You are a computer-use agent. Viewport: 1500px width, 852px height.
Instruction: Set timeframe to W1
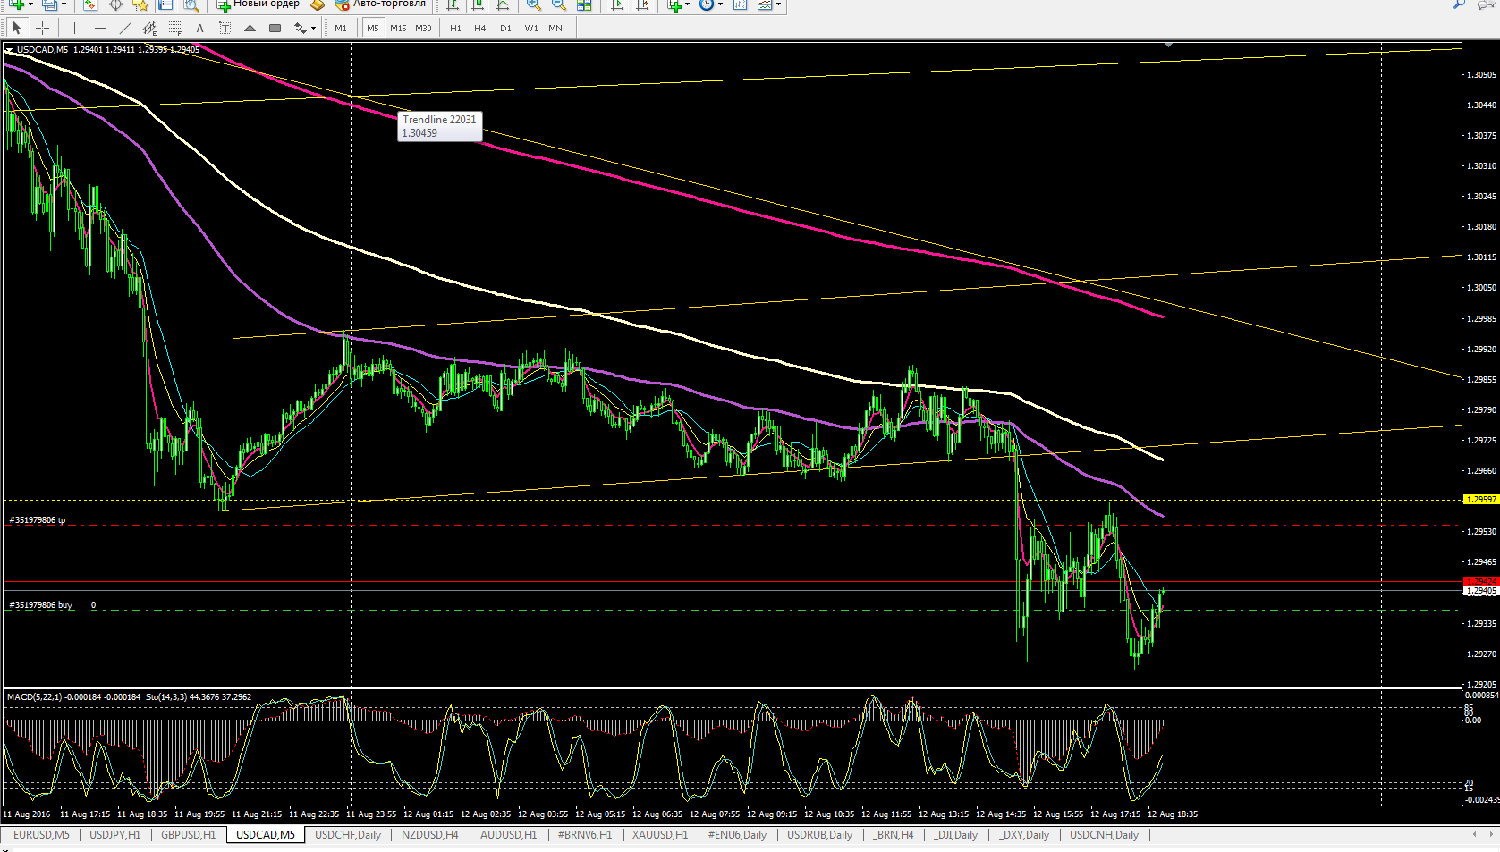tap(531, 29)
